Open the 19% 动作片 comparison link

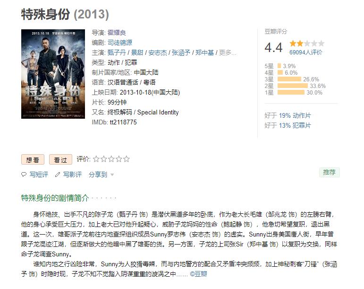[295, 115]
